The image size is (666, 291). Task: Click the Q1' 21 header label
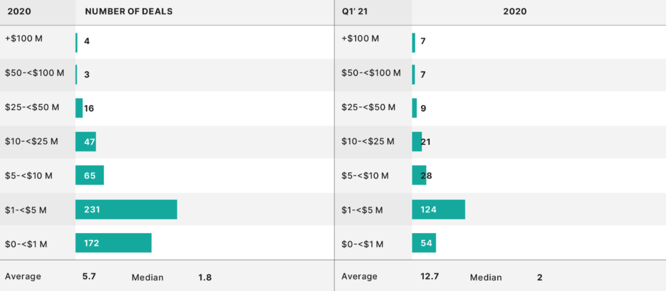click(x=355, y=12)
